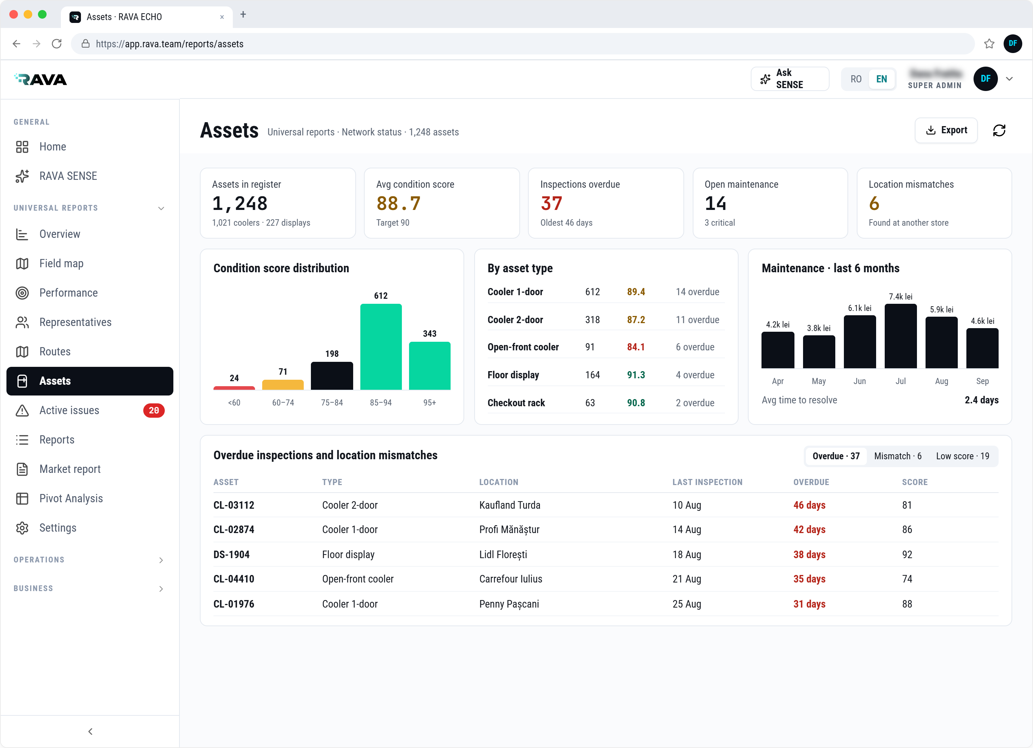Close the Assets RAVA ECHO tab
This screenshot has width=1033, height=748.
pyautogui.click(x=222, y=17)
